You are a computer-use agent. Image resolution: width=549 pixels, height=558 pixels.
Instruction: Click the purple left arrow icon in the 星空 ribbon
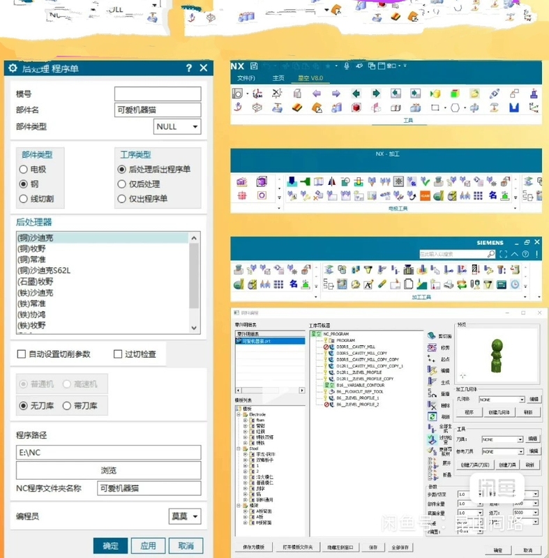click(x=316, y=93)
